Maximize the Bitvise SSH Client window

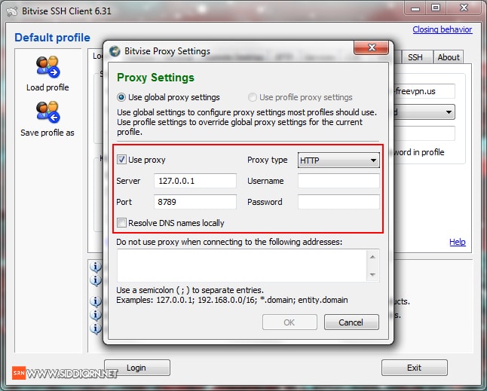coord(436,8)
